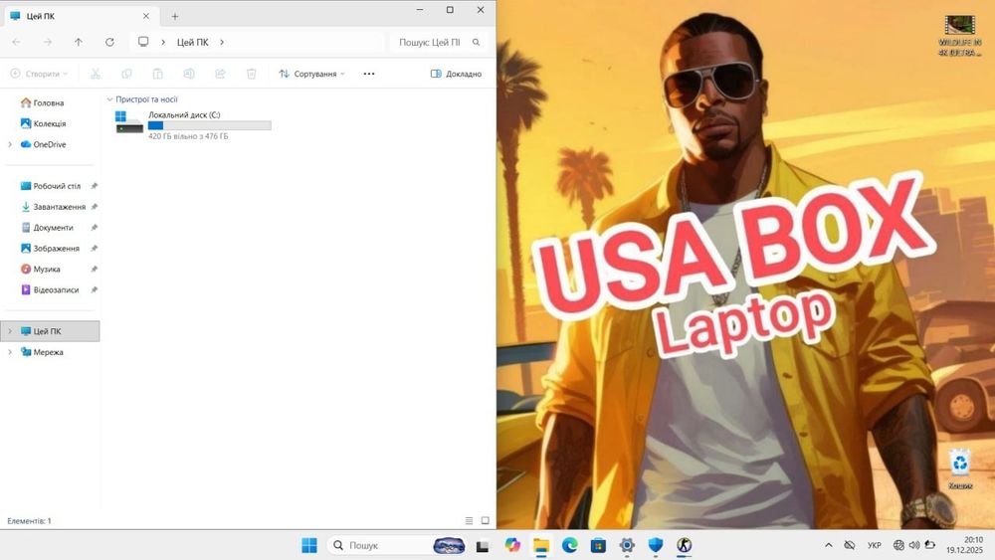
Task: Unpin Завантаження from quick access
Action: (x=94, y=207)
